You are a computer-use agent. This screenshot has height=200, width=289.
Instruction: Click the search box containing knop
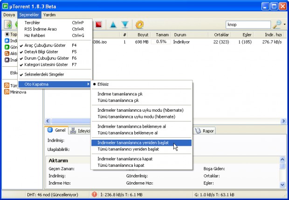[x=248, y=24]
